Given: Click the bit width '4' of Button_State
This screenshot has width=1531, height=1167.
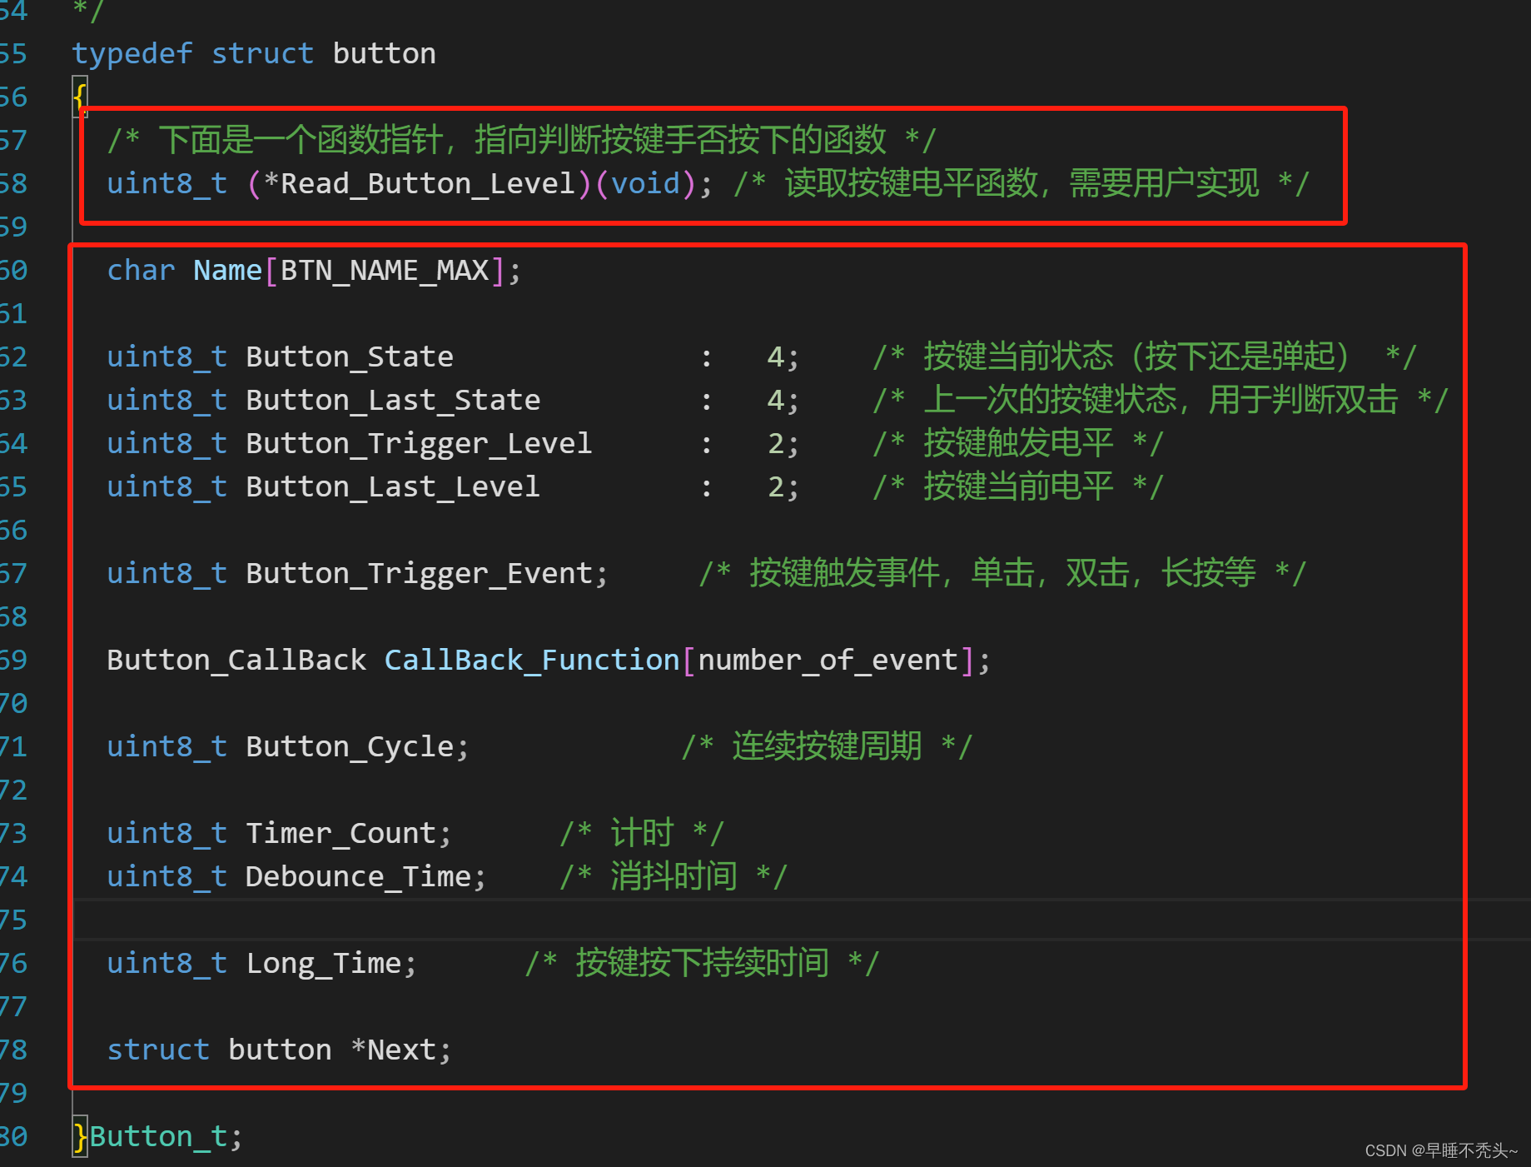Looking at the screenshot, I should click(x=775, y=357).
